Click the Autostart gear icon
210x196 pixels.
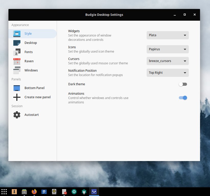click(17, 115)
